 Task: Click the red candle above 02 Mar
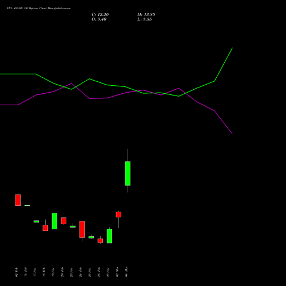pyautogui.click(x=118, y=214)
